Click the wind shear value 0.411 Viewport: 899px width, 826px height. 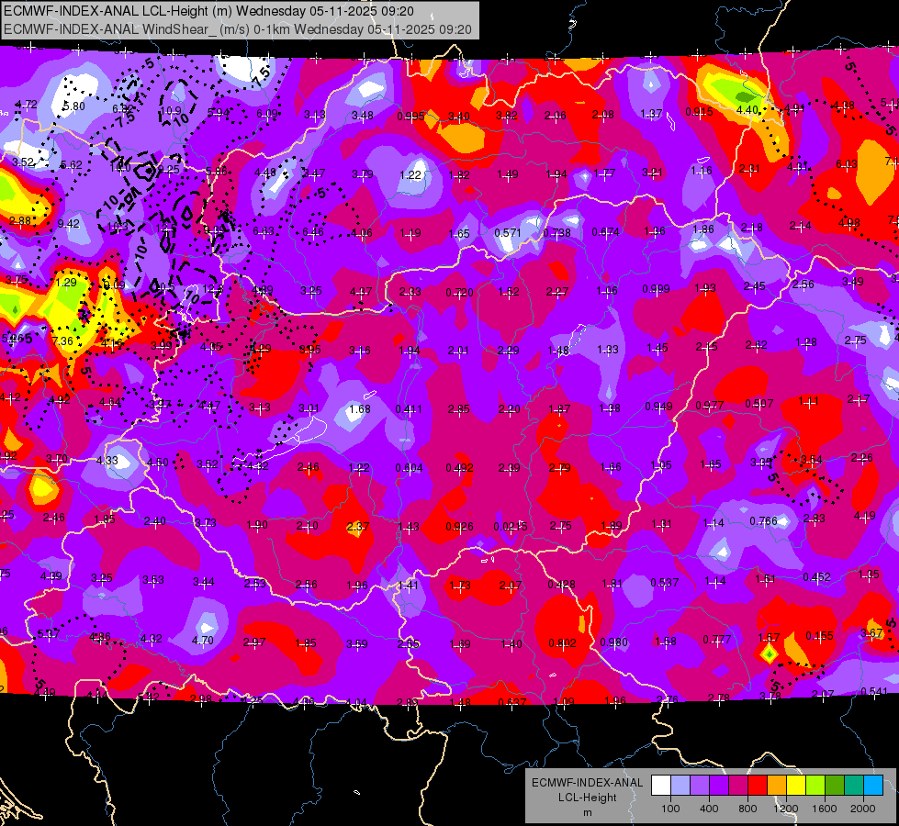(409, 409)
